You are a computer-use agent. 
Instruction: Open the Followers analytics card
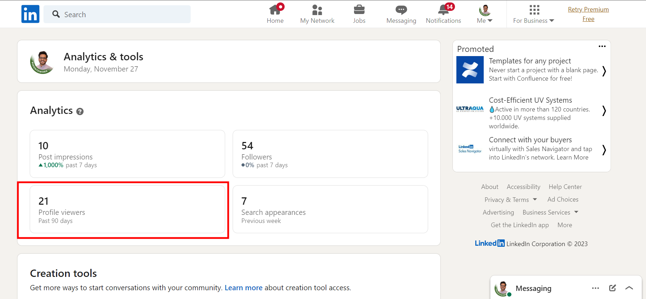click(x=330, y=154)
